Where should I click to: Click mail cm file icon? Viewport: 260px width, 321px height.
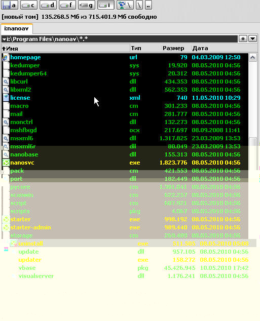coord(6,114)
